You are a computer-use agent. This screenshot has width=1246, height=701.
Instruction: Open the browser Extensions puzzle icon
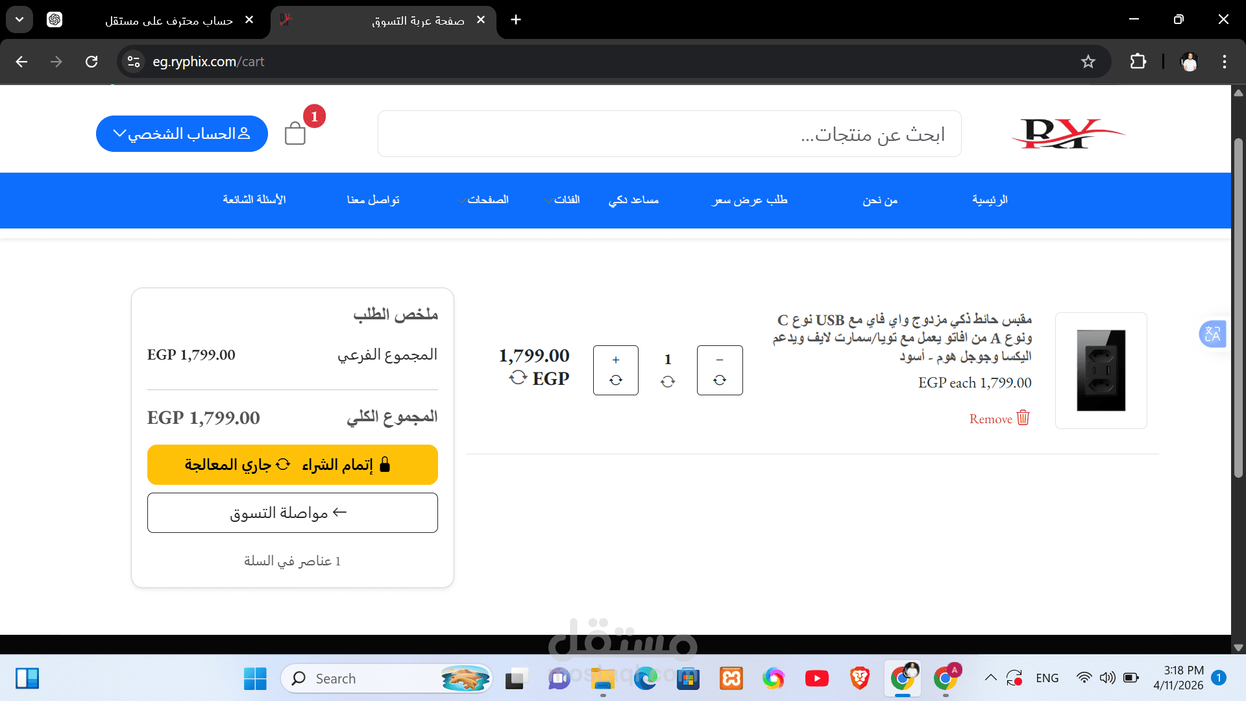[x=1138, y=62]
